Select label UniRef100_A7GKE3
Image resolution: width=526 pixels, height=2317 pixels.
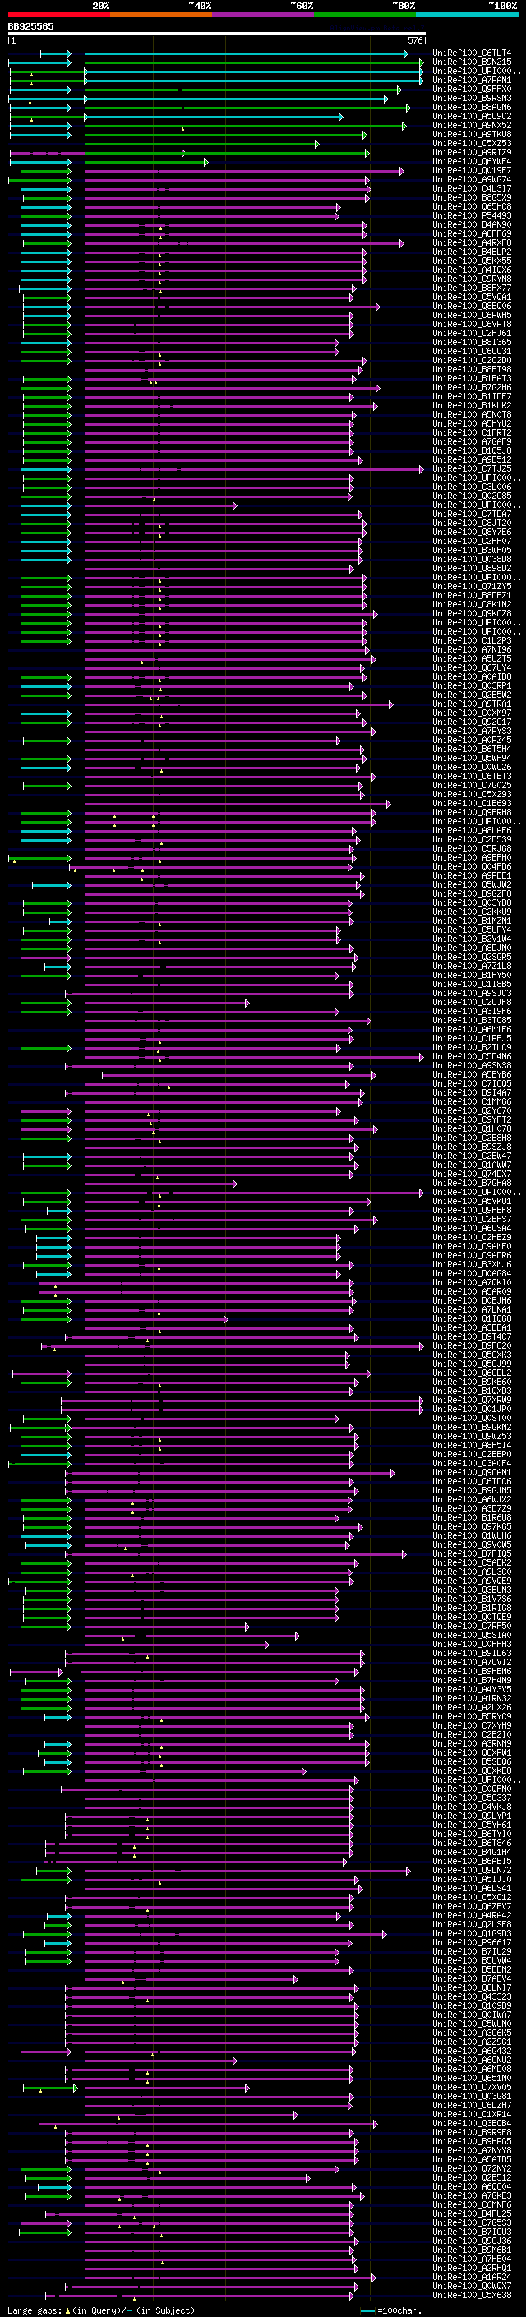coord(472,2195)
